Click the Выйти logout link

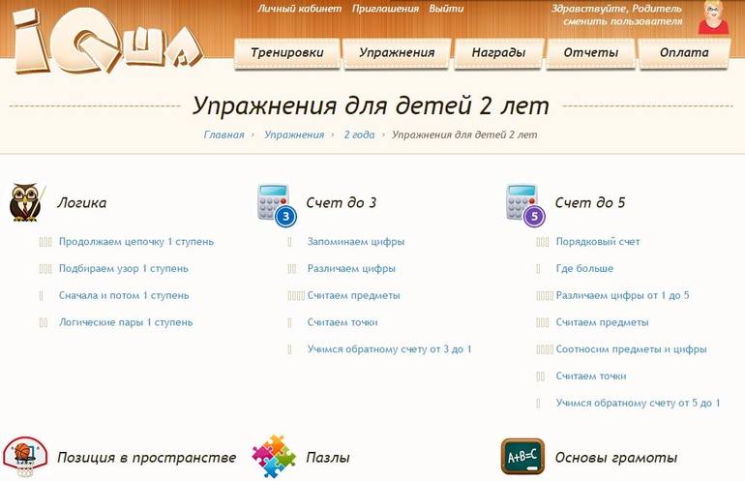click(446, 9)
